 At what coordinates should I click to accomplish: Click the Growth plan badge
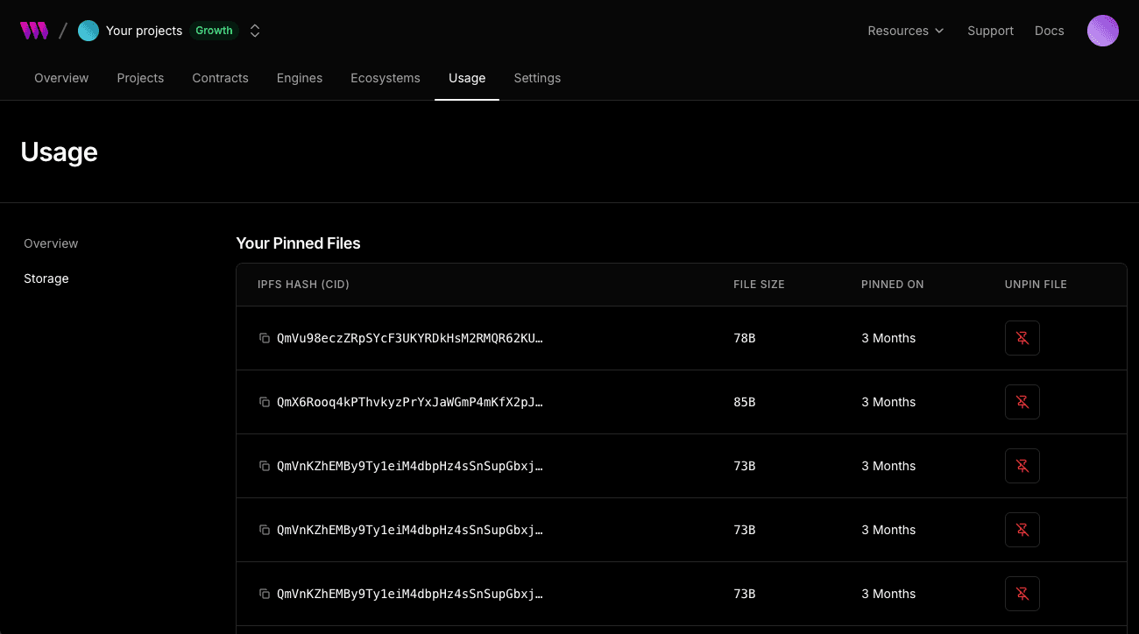[214, 30]
